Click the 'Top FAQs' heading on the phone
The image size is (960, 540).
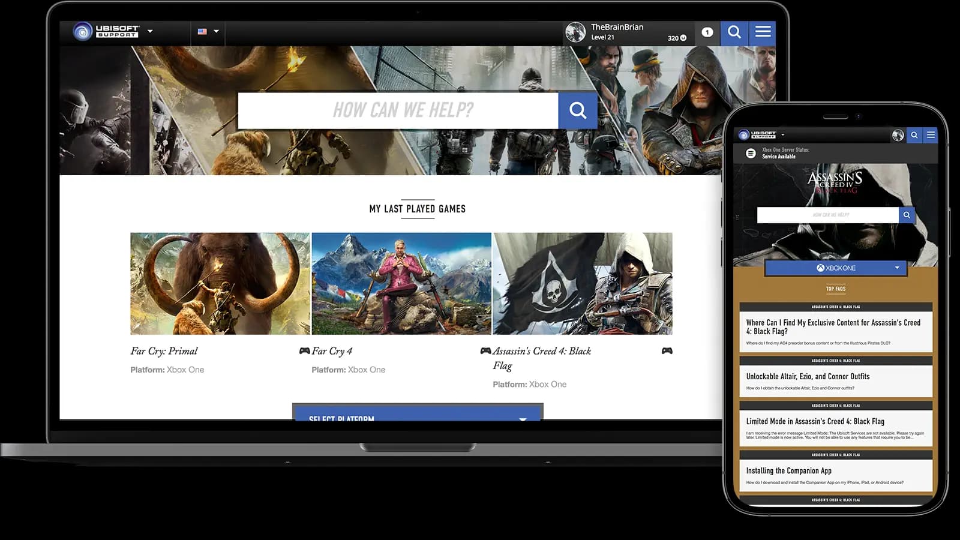(836, 289)
